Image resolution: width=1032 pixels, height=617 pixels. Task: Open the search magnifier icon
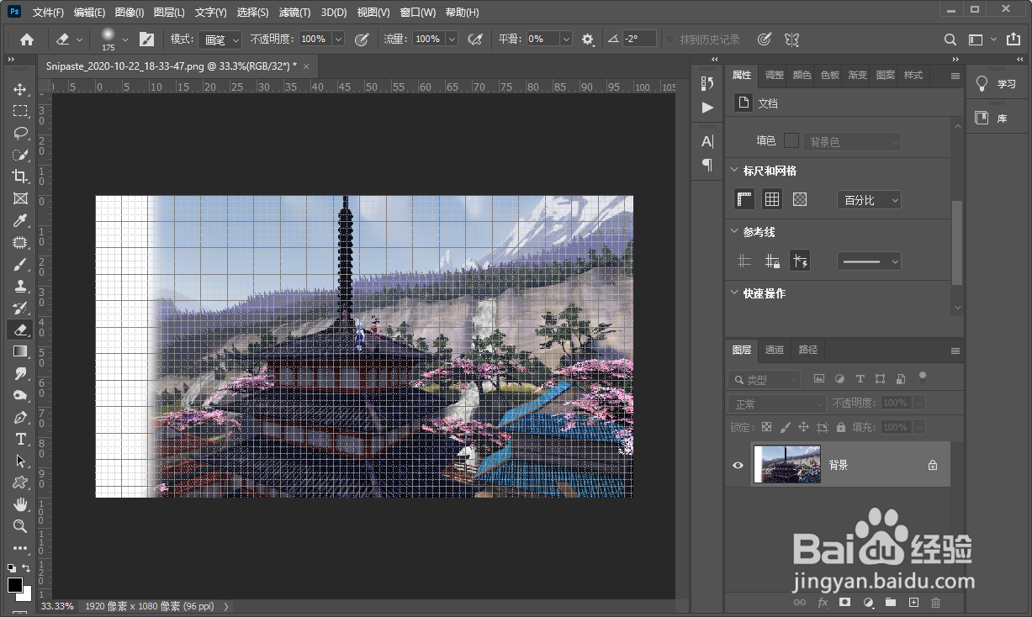(x=950, y=39)
